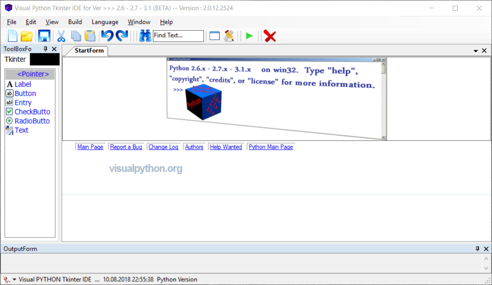Pin the OutputForm panel

(478, 249)
